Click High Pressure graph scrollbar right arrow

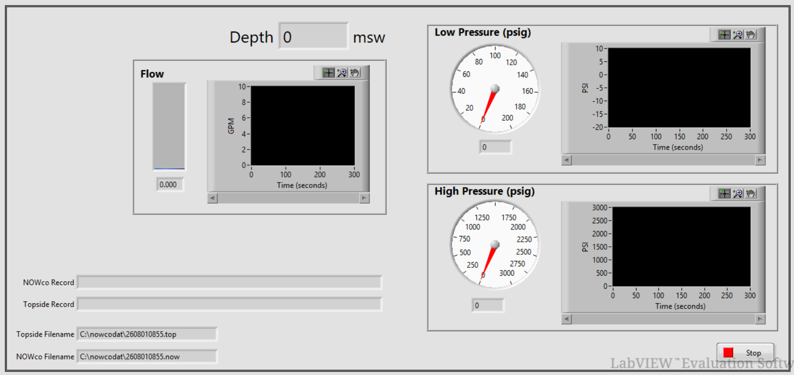[x=760, y=319]
